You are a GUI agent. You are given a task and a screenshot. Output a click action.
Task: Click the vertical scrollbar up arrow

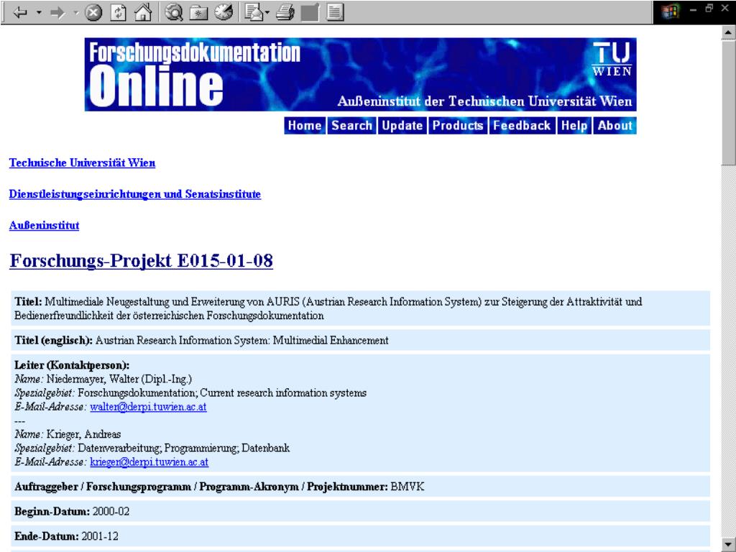click(728, 32)
